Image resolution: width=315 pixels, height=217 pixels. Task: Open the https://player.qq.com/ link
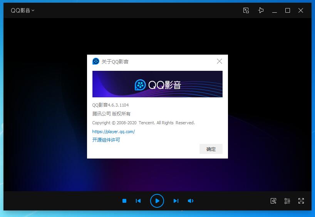[113, 132]
